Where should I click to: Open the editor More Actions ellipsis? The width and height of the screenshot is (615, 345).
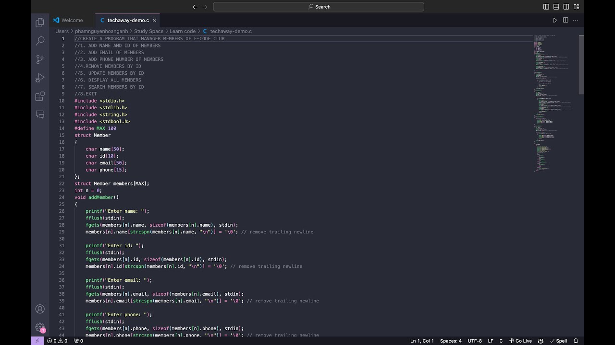tap(575, 20)
